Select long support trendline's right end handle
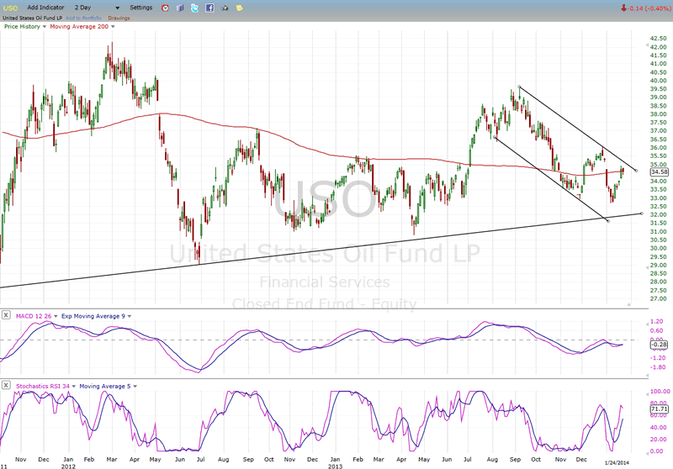The height and width of the screenshot is (469, 673). [x=642, y=213]
